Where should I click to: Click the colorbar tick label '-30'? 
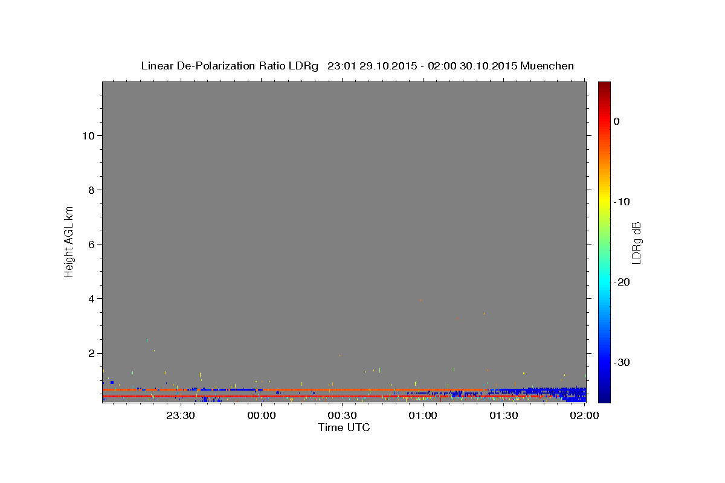(x=622, y=362)
